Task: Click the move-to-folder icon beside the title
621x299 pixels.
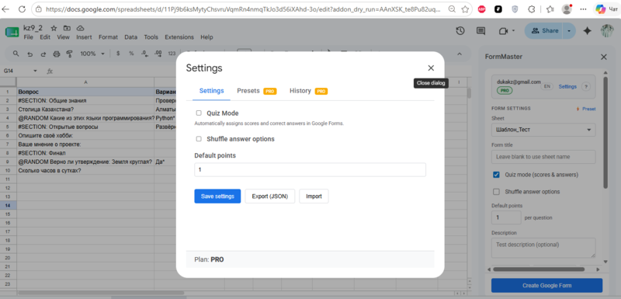Action: 67,28
